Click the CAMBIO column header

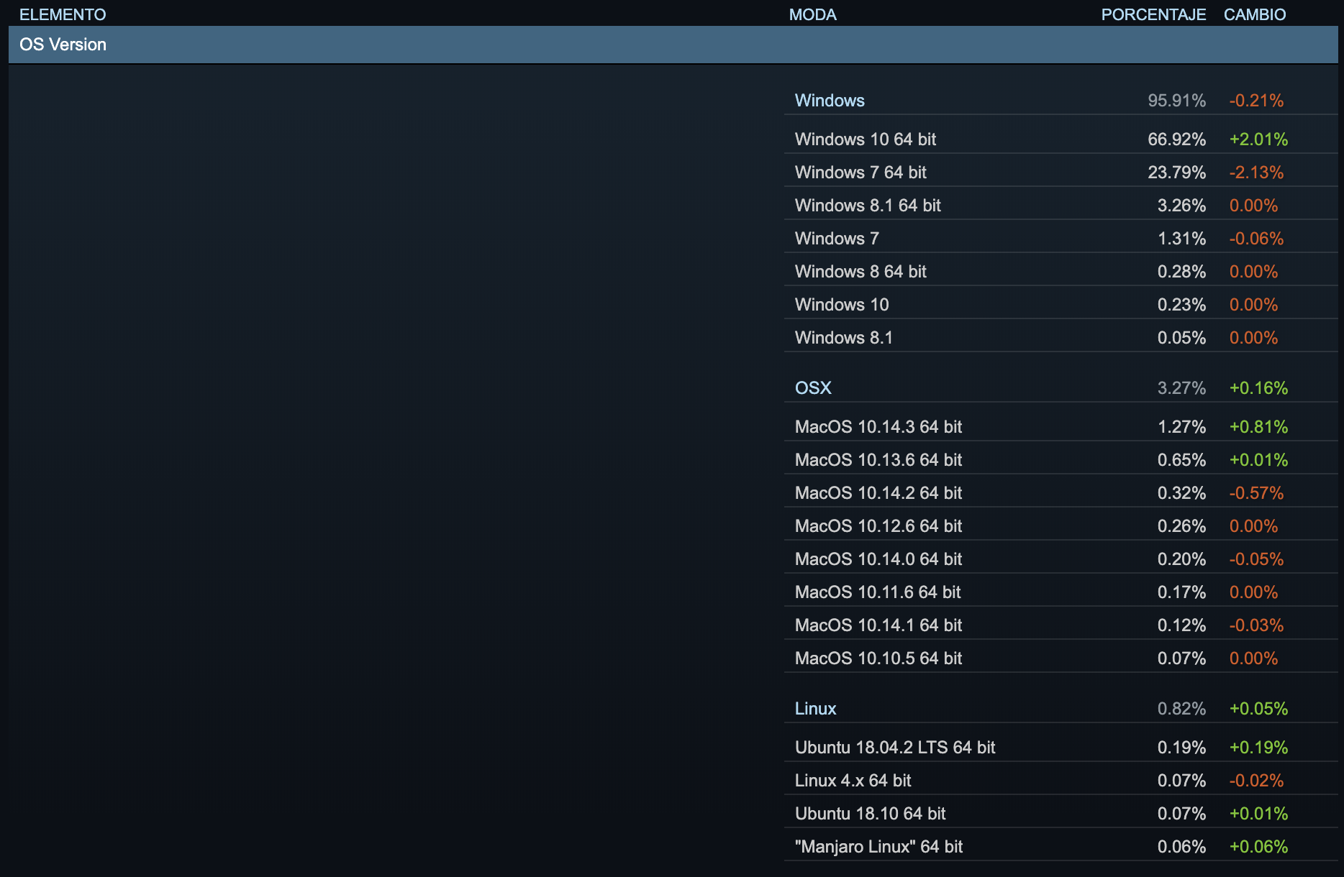tap(1255, 14)
